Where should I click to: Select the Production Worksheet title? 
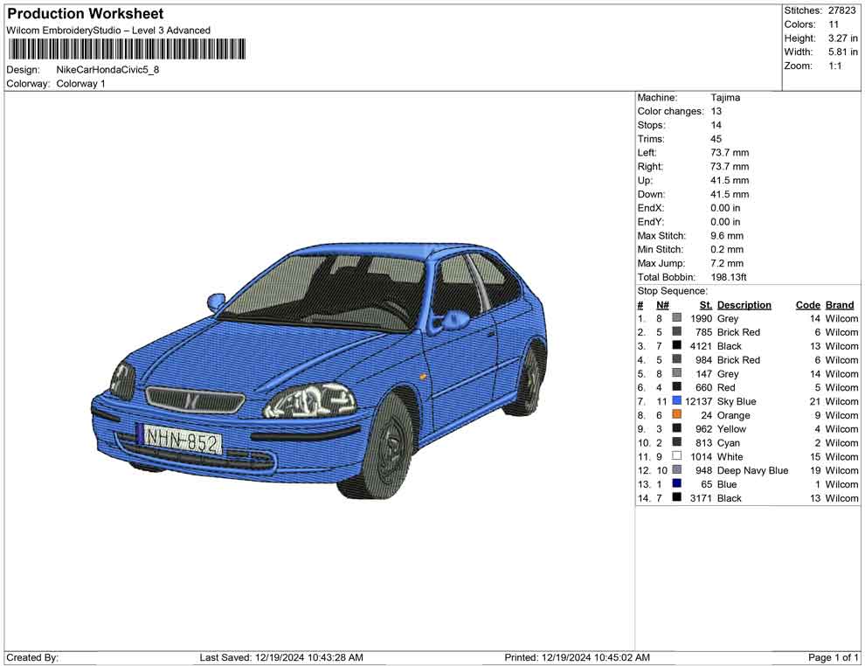(85, 13)
